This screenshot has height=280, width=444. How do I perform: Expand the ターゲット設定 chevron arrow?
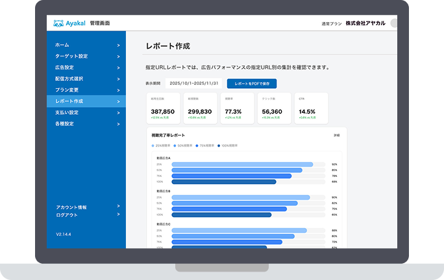coord(118,56)
